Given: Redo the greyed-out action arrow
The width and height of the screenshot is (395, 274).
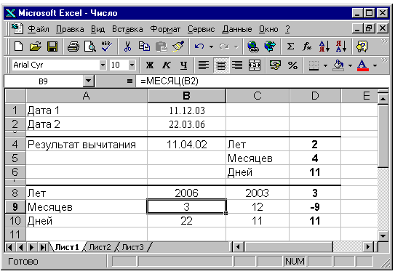Looking at the screenshot, I should click(224, 47).
